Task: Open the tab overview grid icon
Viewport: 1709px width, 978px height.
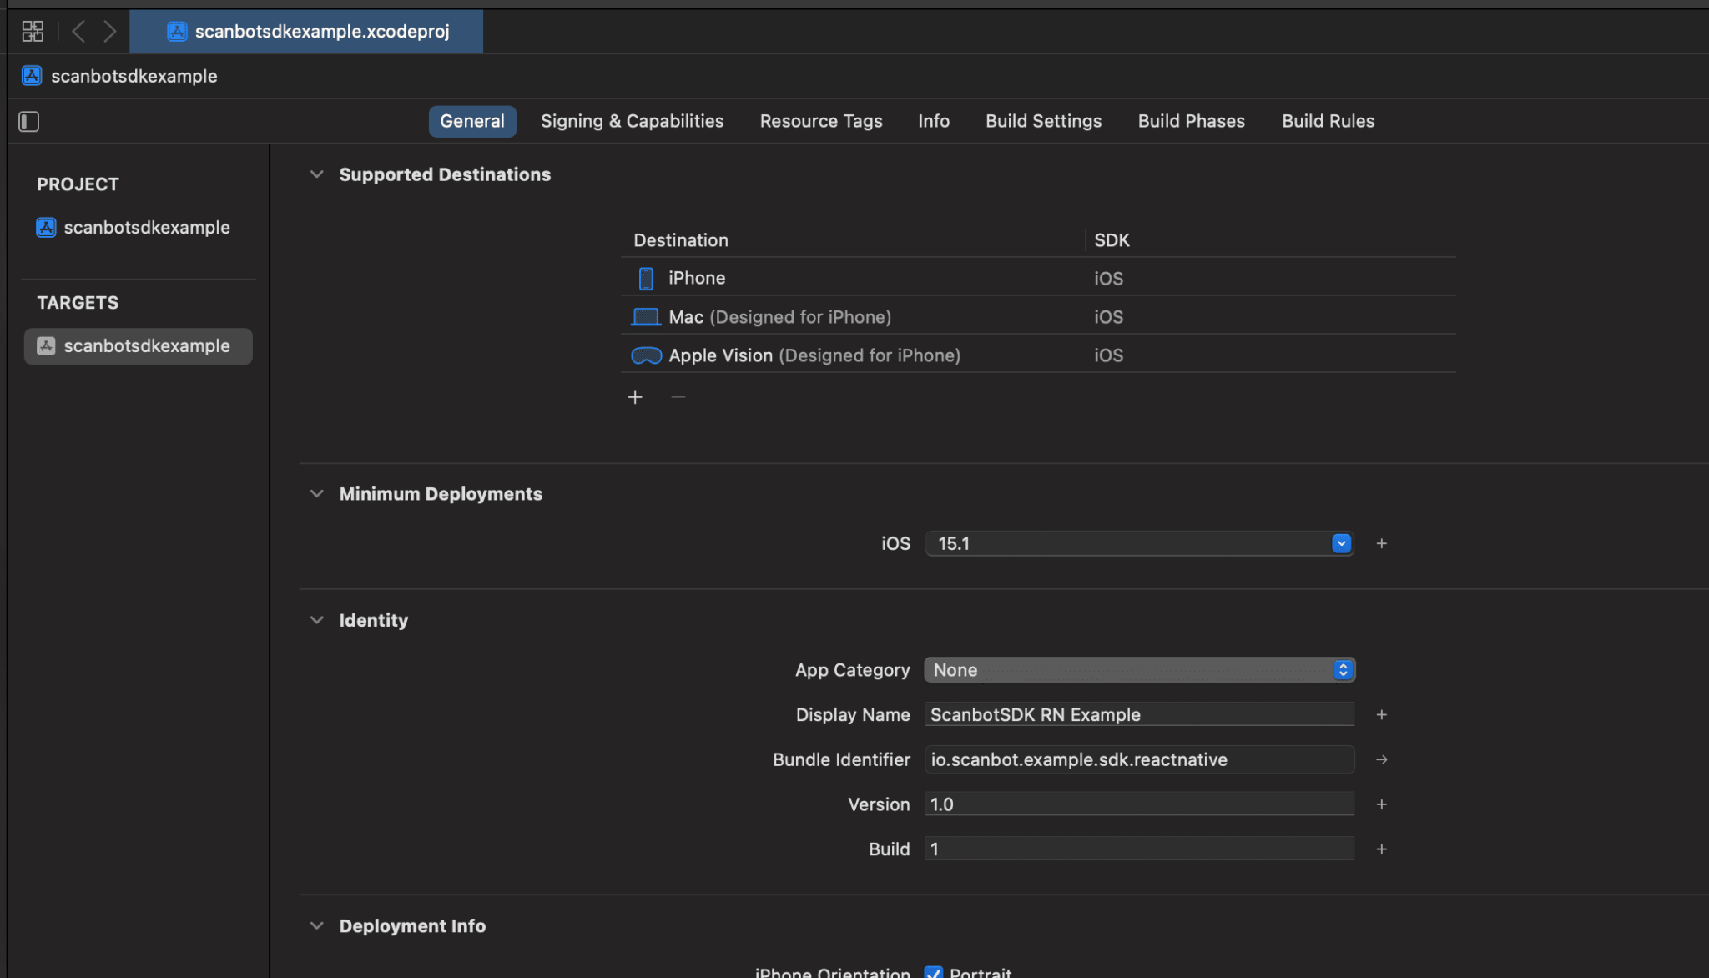Action: point(32,31)
